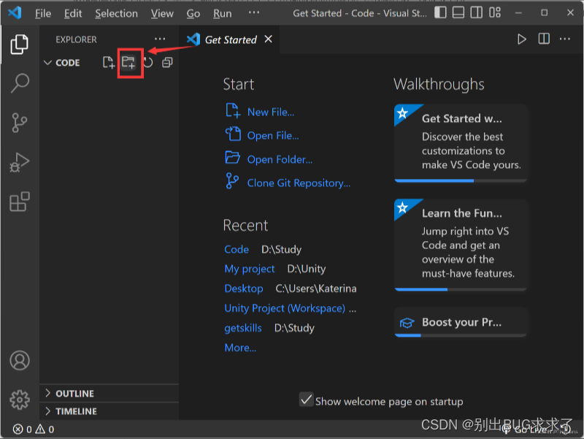Open the Go menu
Image resolution: width=584 pixels, height=439 pixels.
click(x=193, y=13)
